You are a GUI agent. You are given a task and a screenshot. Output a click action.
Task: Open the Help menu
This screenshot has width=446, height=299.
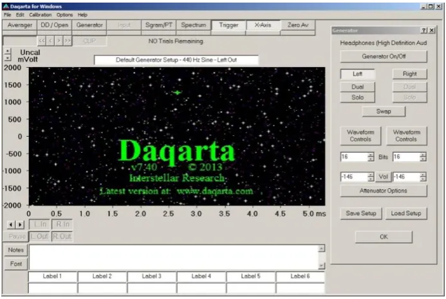click(82, 15)
